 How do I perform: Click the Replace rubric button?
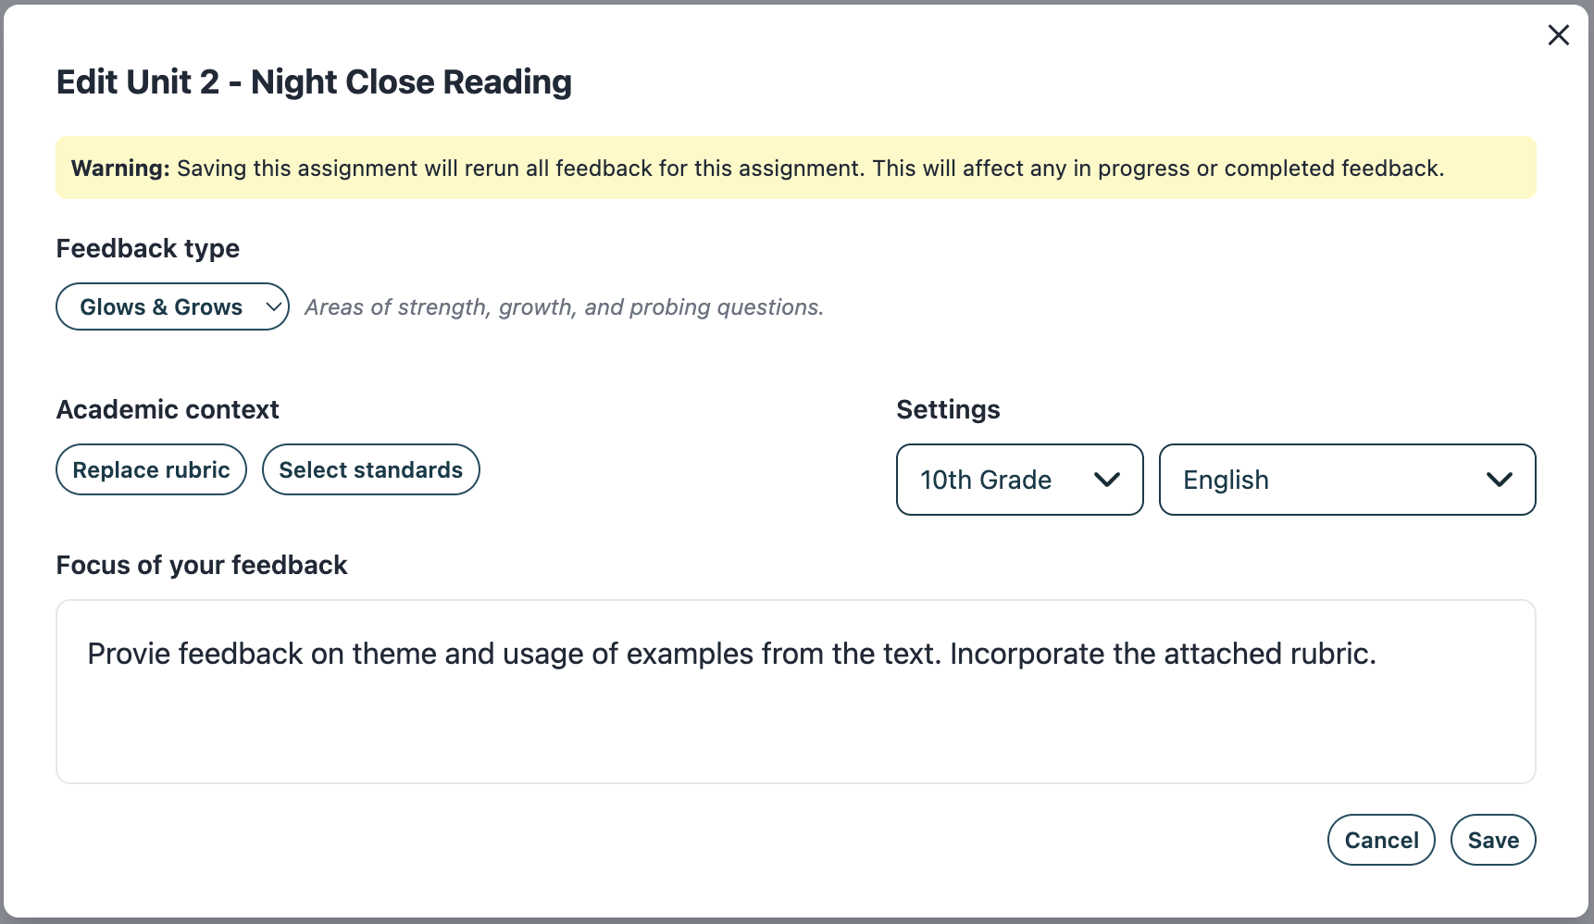[x=151, y=469]
